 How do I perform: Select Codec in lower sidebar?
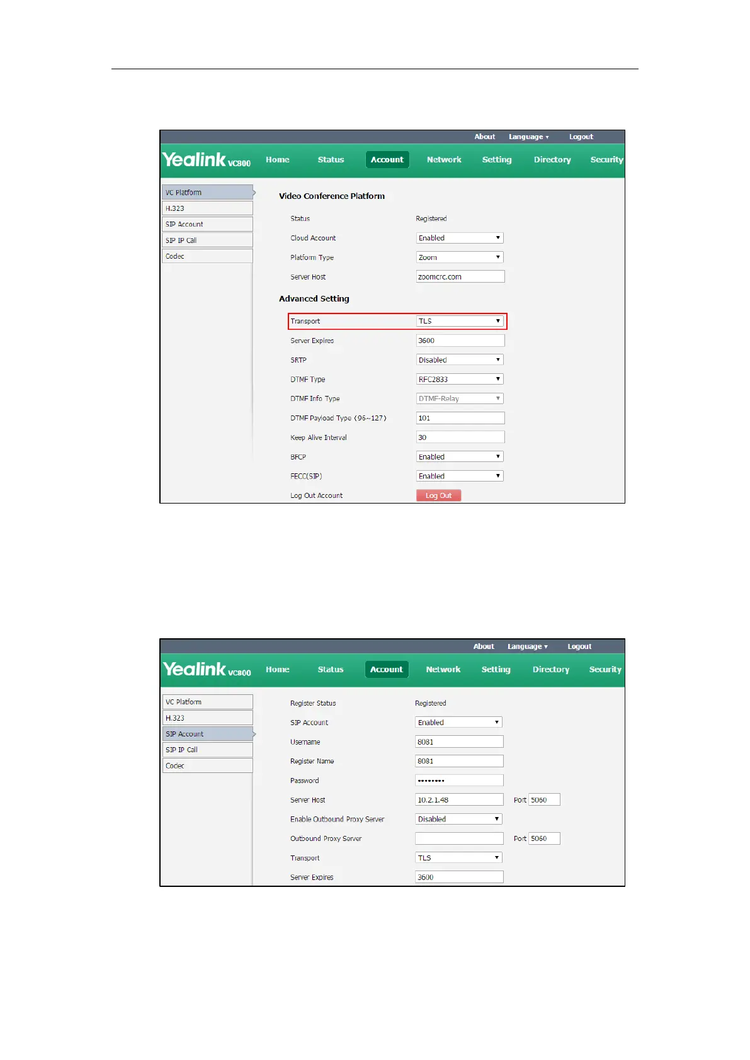[208, 766]
